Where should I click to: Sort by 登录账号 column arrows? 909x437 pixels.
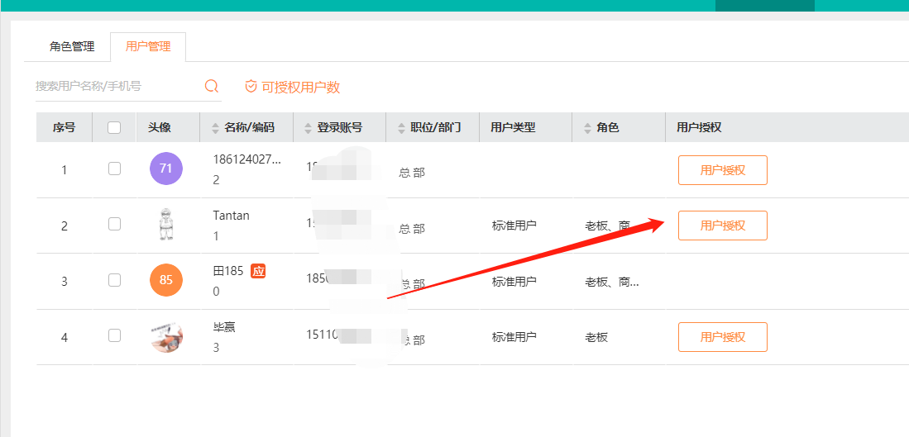coord(309,128)
